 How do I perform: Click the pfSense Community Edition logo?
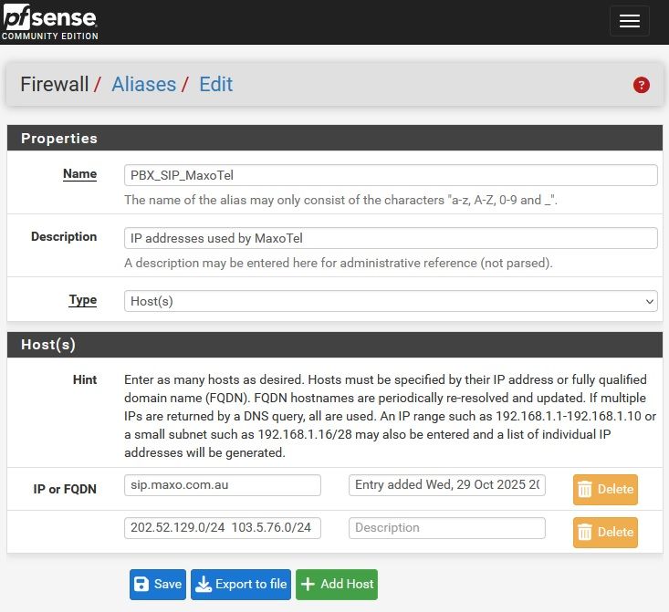coord(49,23)
